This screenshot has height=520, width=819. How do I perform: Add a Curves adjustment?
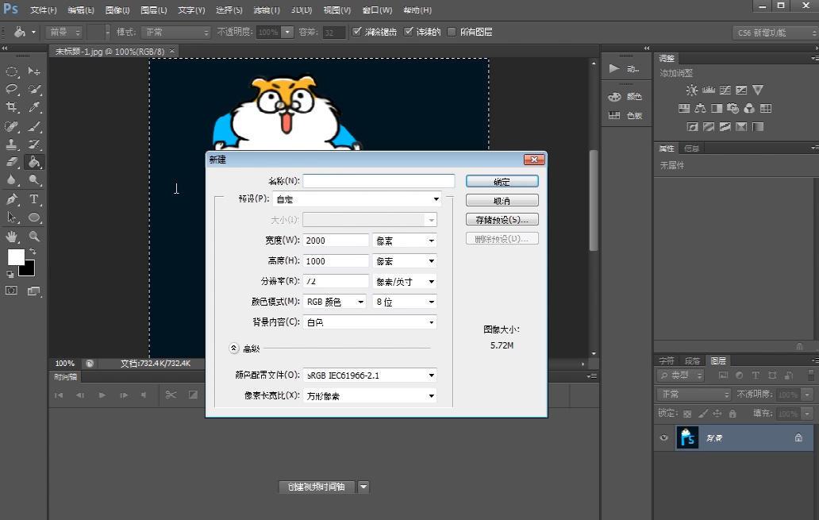point(725,90)
